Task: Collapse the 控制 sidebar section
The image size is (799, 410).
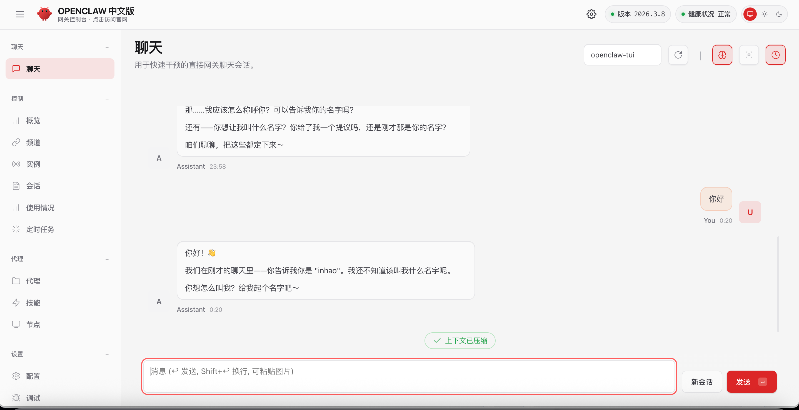Action: 107,99
